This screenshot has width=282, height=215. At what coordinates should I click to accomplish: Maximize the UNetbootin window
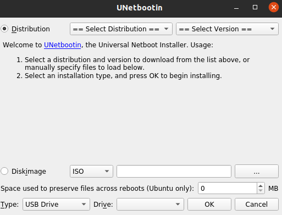[x=255, y=7]
